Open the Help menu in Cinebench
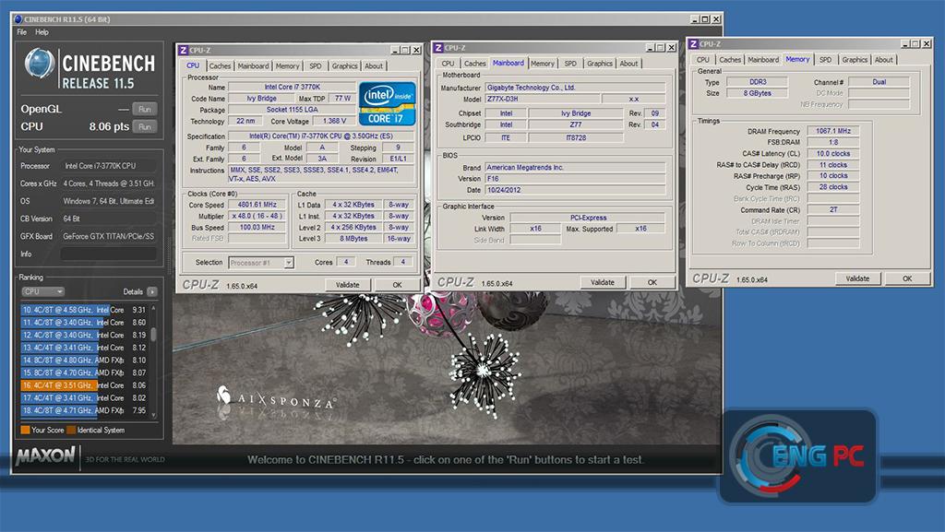 42,32
